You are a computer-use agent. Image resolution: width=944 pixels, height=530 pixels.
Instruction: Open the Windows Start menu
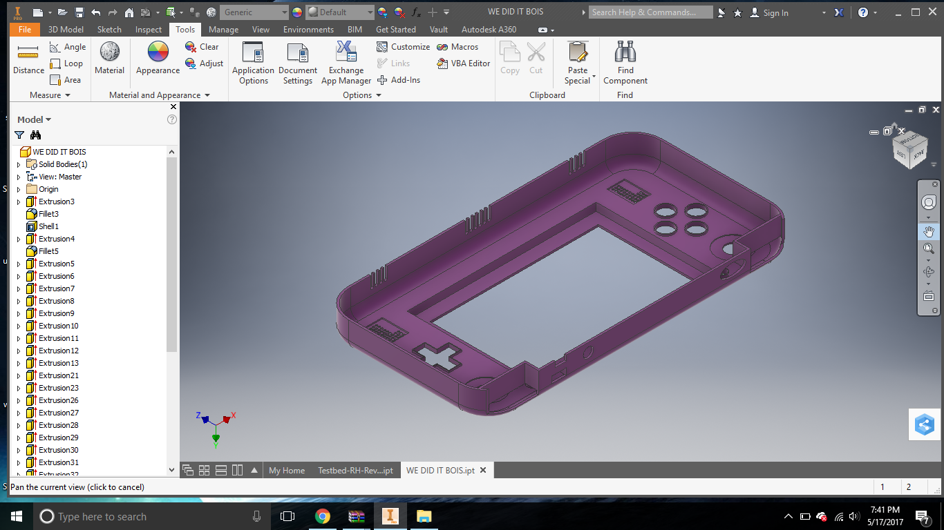click(x=16, y=516)
